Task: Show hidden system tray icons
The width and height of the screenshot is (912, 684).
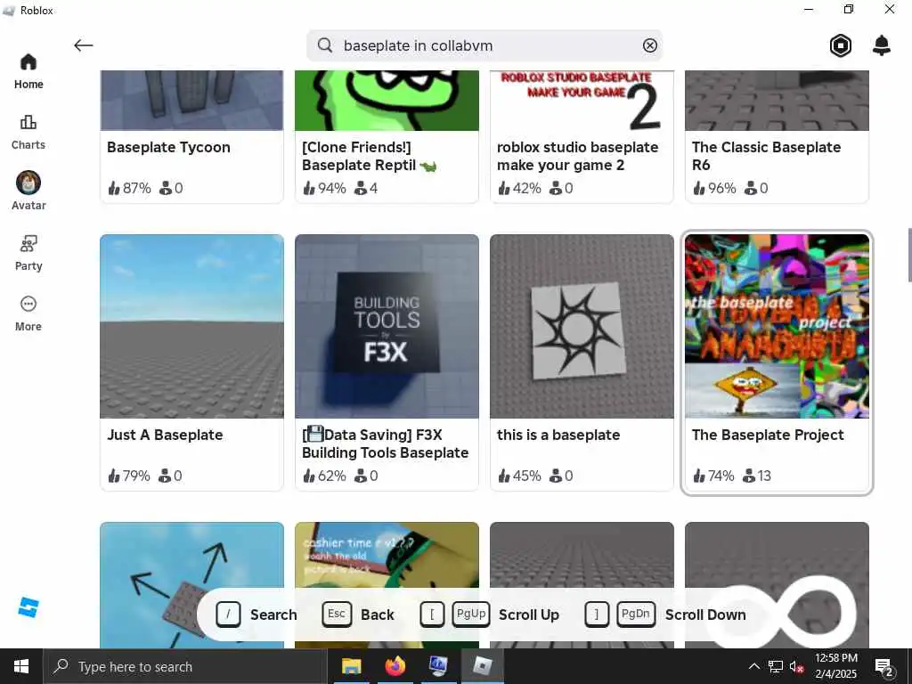Action: (753, 666)
